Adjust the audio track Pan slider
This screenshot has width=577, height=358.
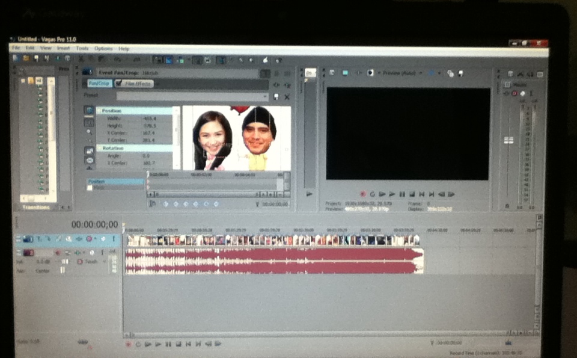click(62, 271)
